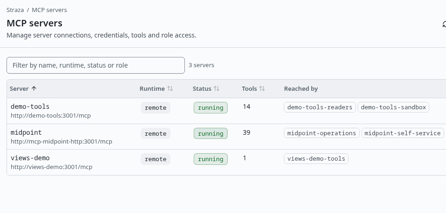Click the running status of views-demo
This screenshot has width=446, height=213.
click(210, 159)
